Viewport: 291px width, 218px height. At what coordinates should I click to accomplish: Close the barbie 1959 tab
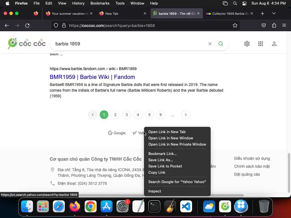pos(198,14)
